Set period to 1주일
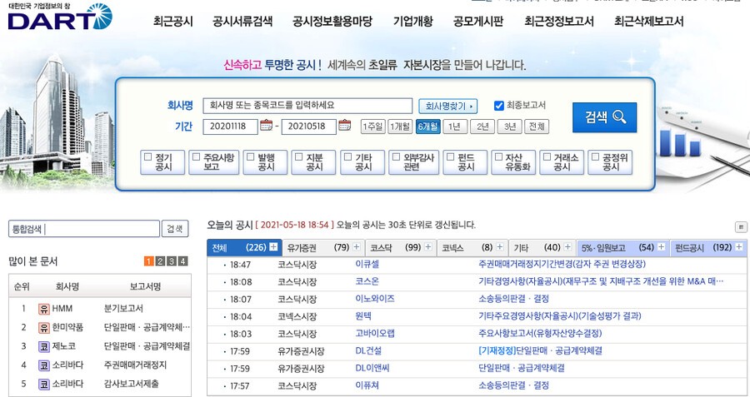The width and height of the screenshot is (750, 397). pos(372,127)
